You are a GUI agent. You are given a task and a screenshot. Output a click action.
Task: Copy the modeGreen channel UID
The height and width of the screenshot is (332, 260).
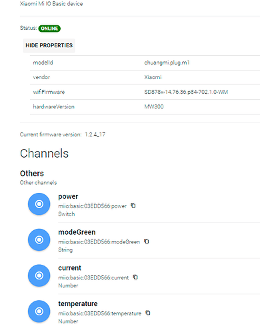147,242
